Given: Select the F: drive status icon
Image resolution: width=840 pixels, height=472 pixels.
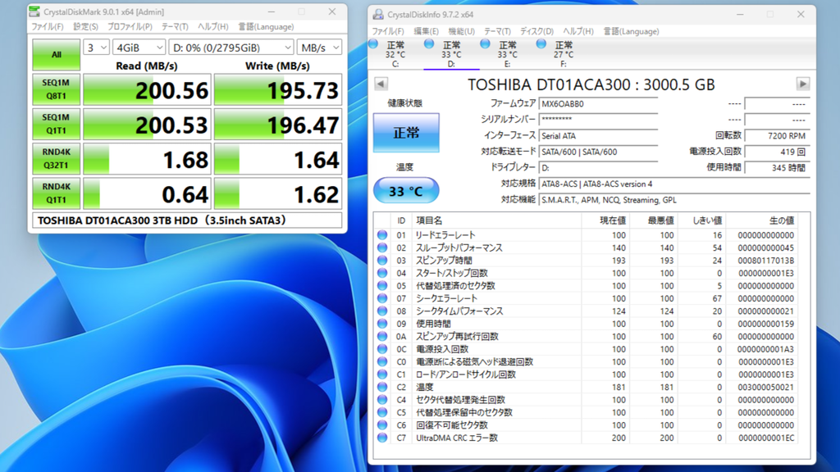Looking at the screenshot, I should click(541, 44).
